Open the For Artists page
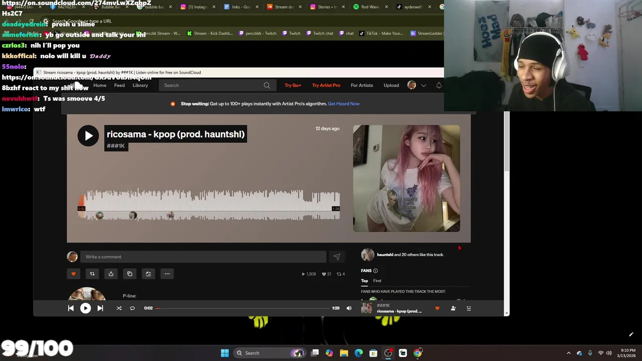 [x=362, y=85]
